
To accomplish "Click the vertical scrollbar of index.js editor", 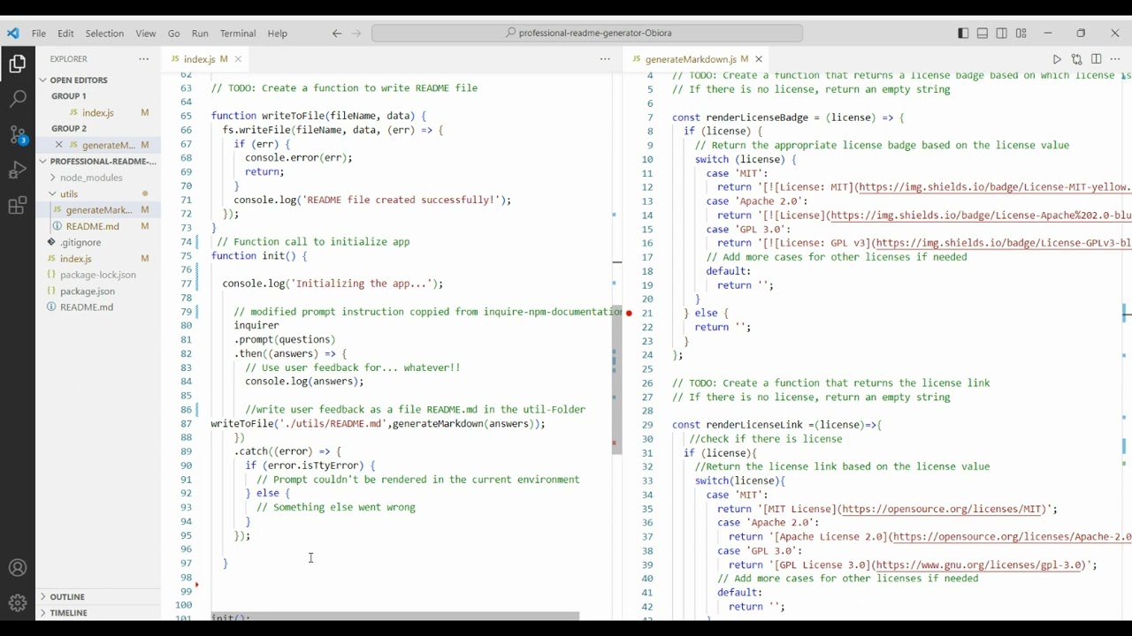I will (x=616, y=380).
